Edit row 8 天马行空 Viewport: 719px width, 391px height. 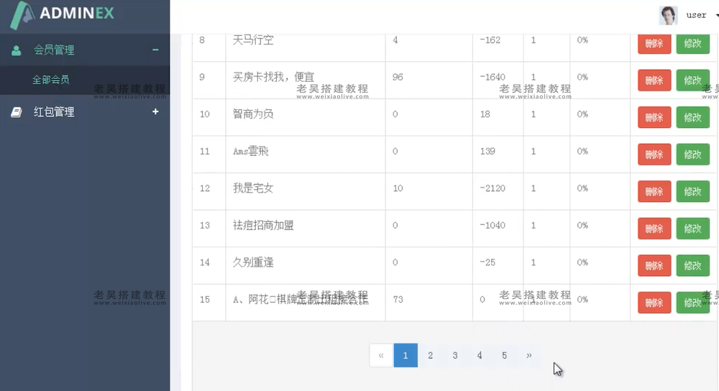693,44
